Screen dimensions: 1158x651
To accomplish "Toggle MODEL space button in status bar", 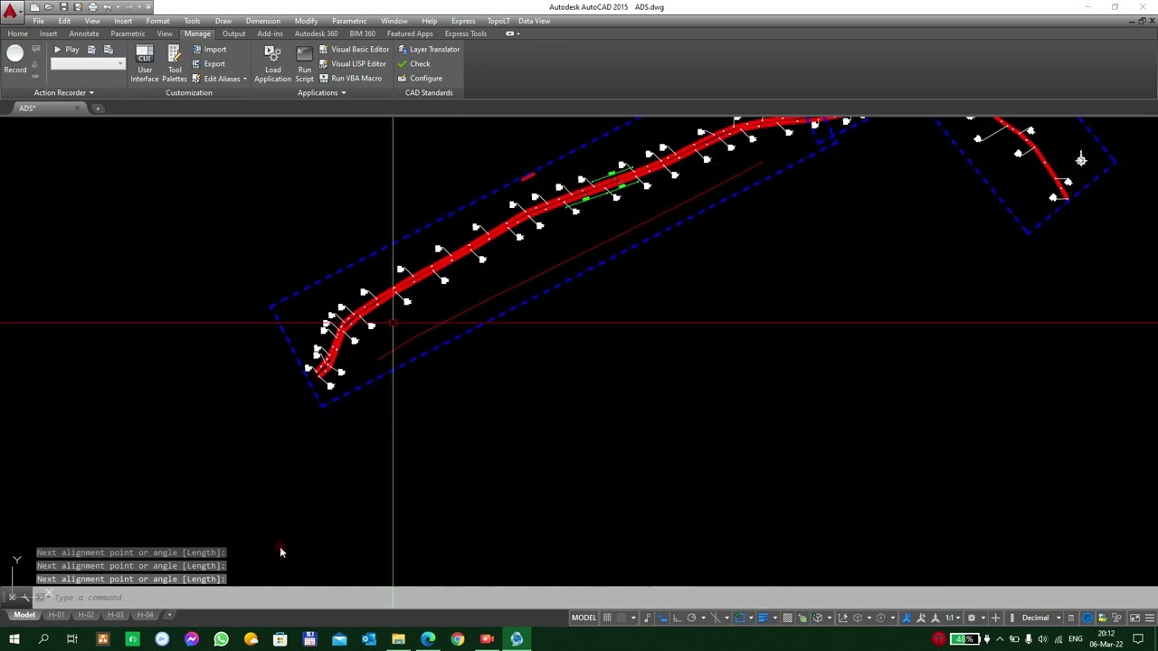I will tap(584, 618).
